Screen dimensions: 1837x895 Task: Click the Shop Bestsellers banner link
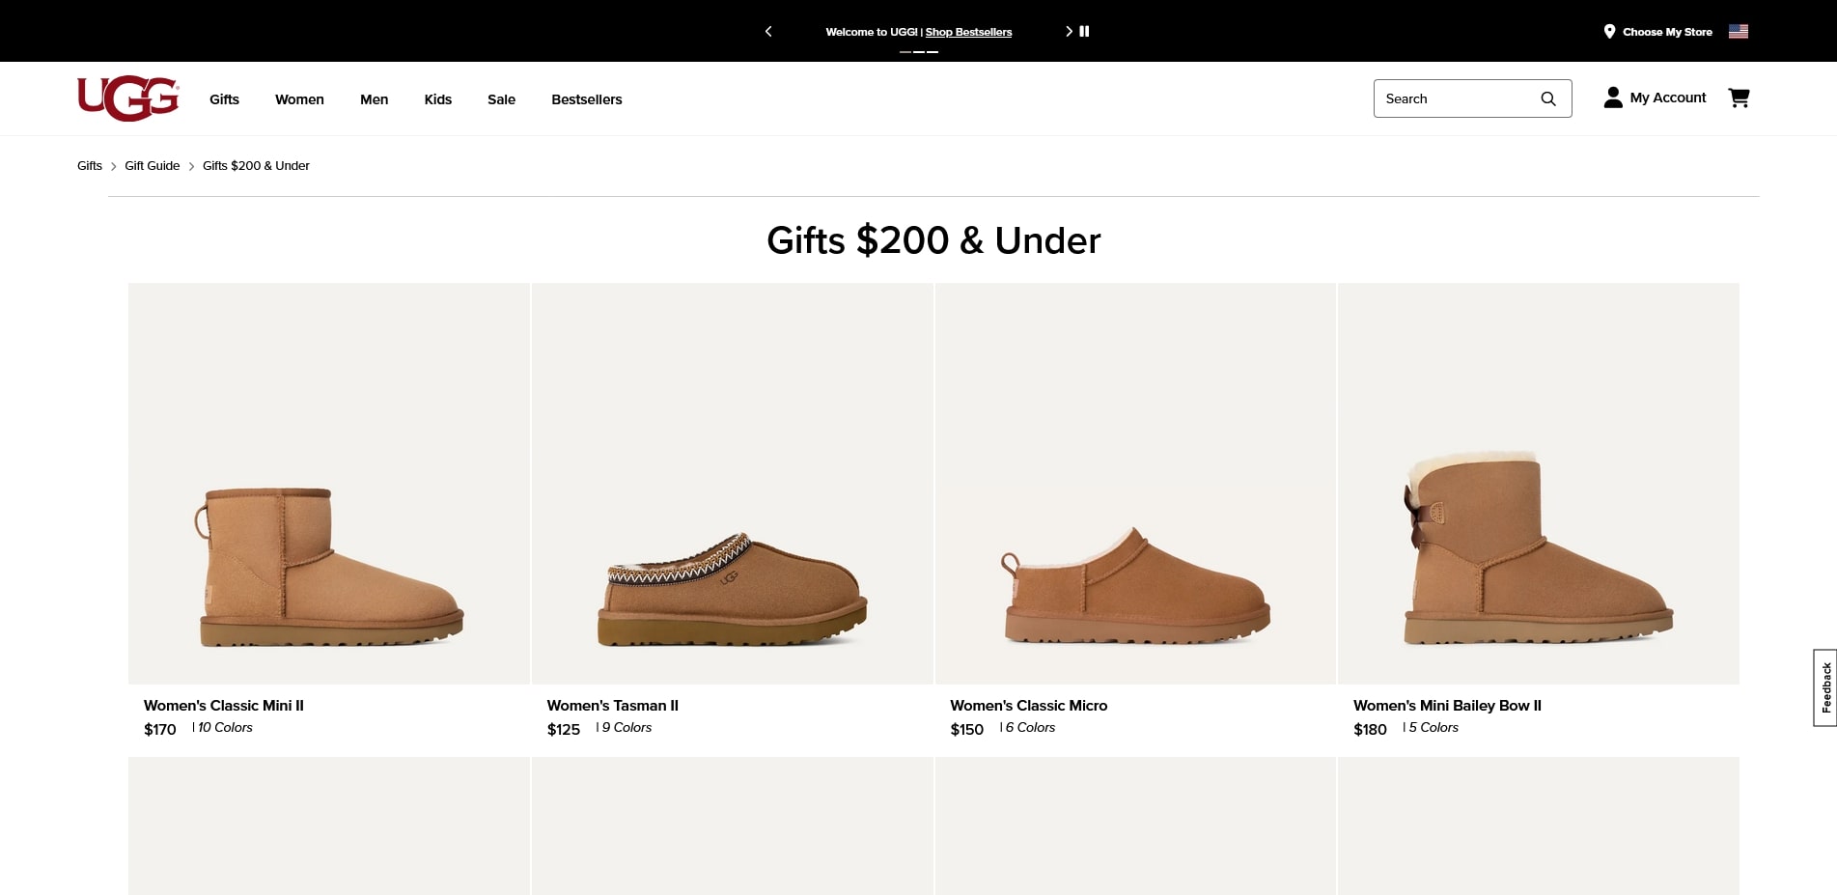tap(967, 31)
